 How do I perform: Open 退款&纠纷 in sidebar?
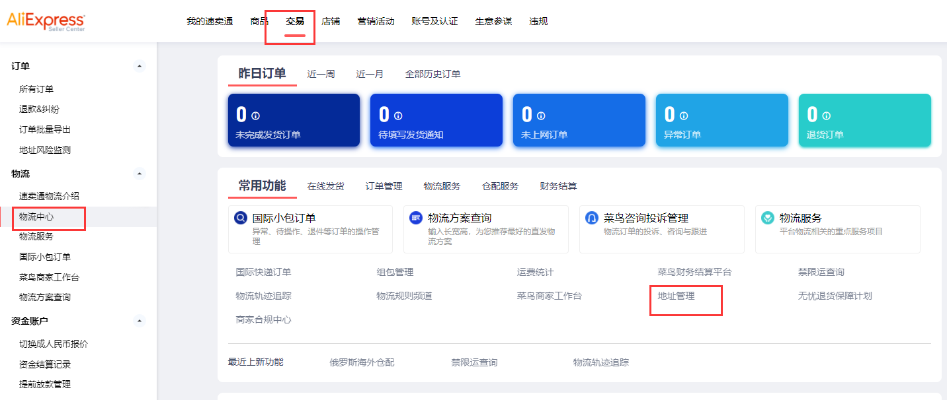[x=39, y=110]
